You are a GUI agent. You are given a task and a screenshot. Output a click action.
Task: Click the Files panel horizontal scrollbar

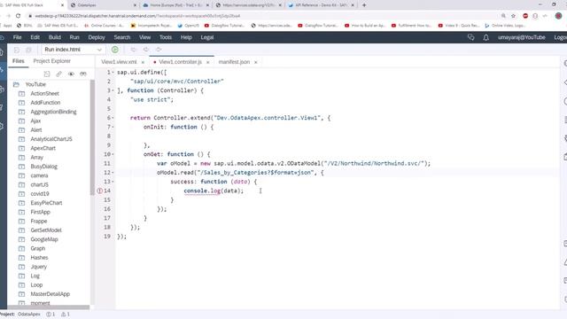coord(49,307)
